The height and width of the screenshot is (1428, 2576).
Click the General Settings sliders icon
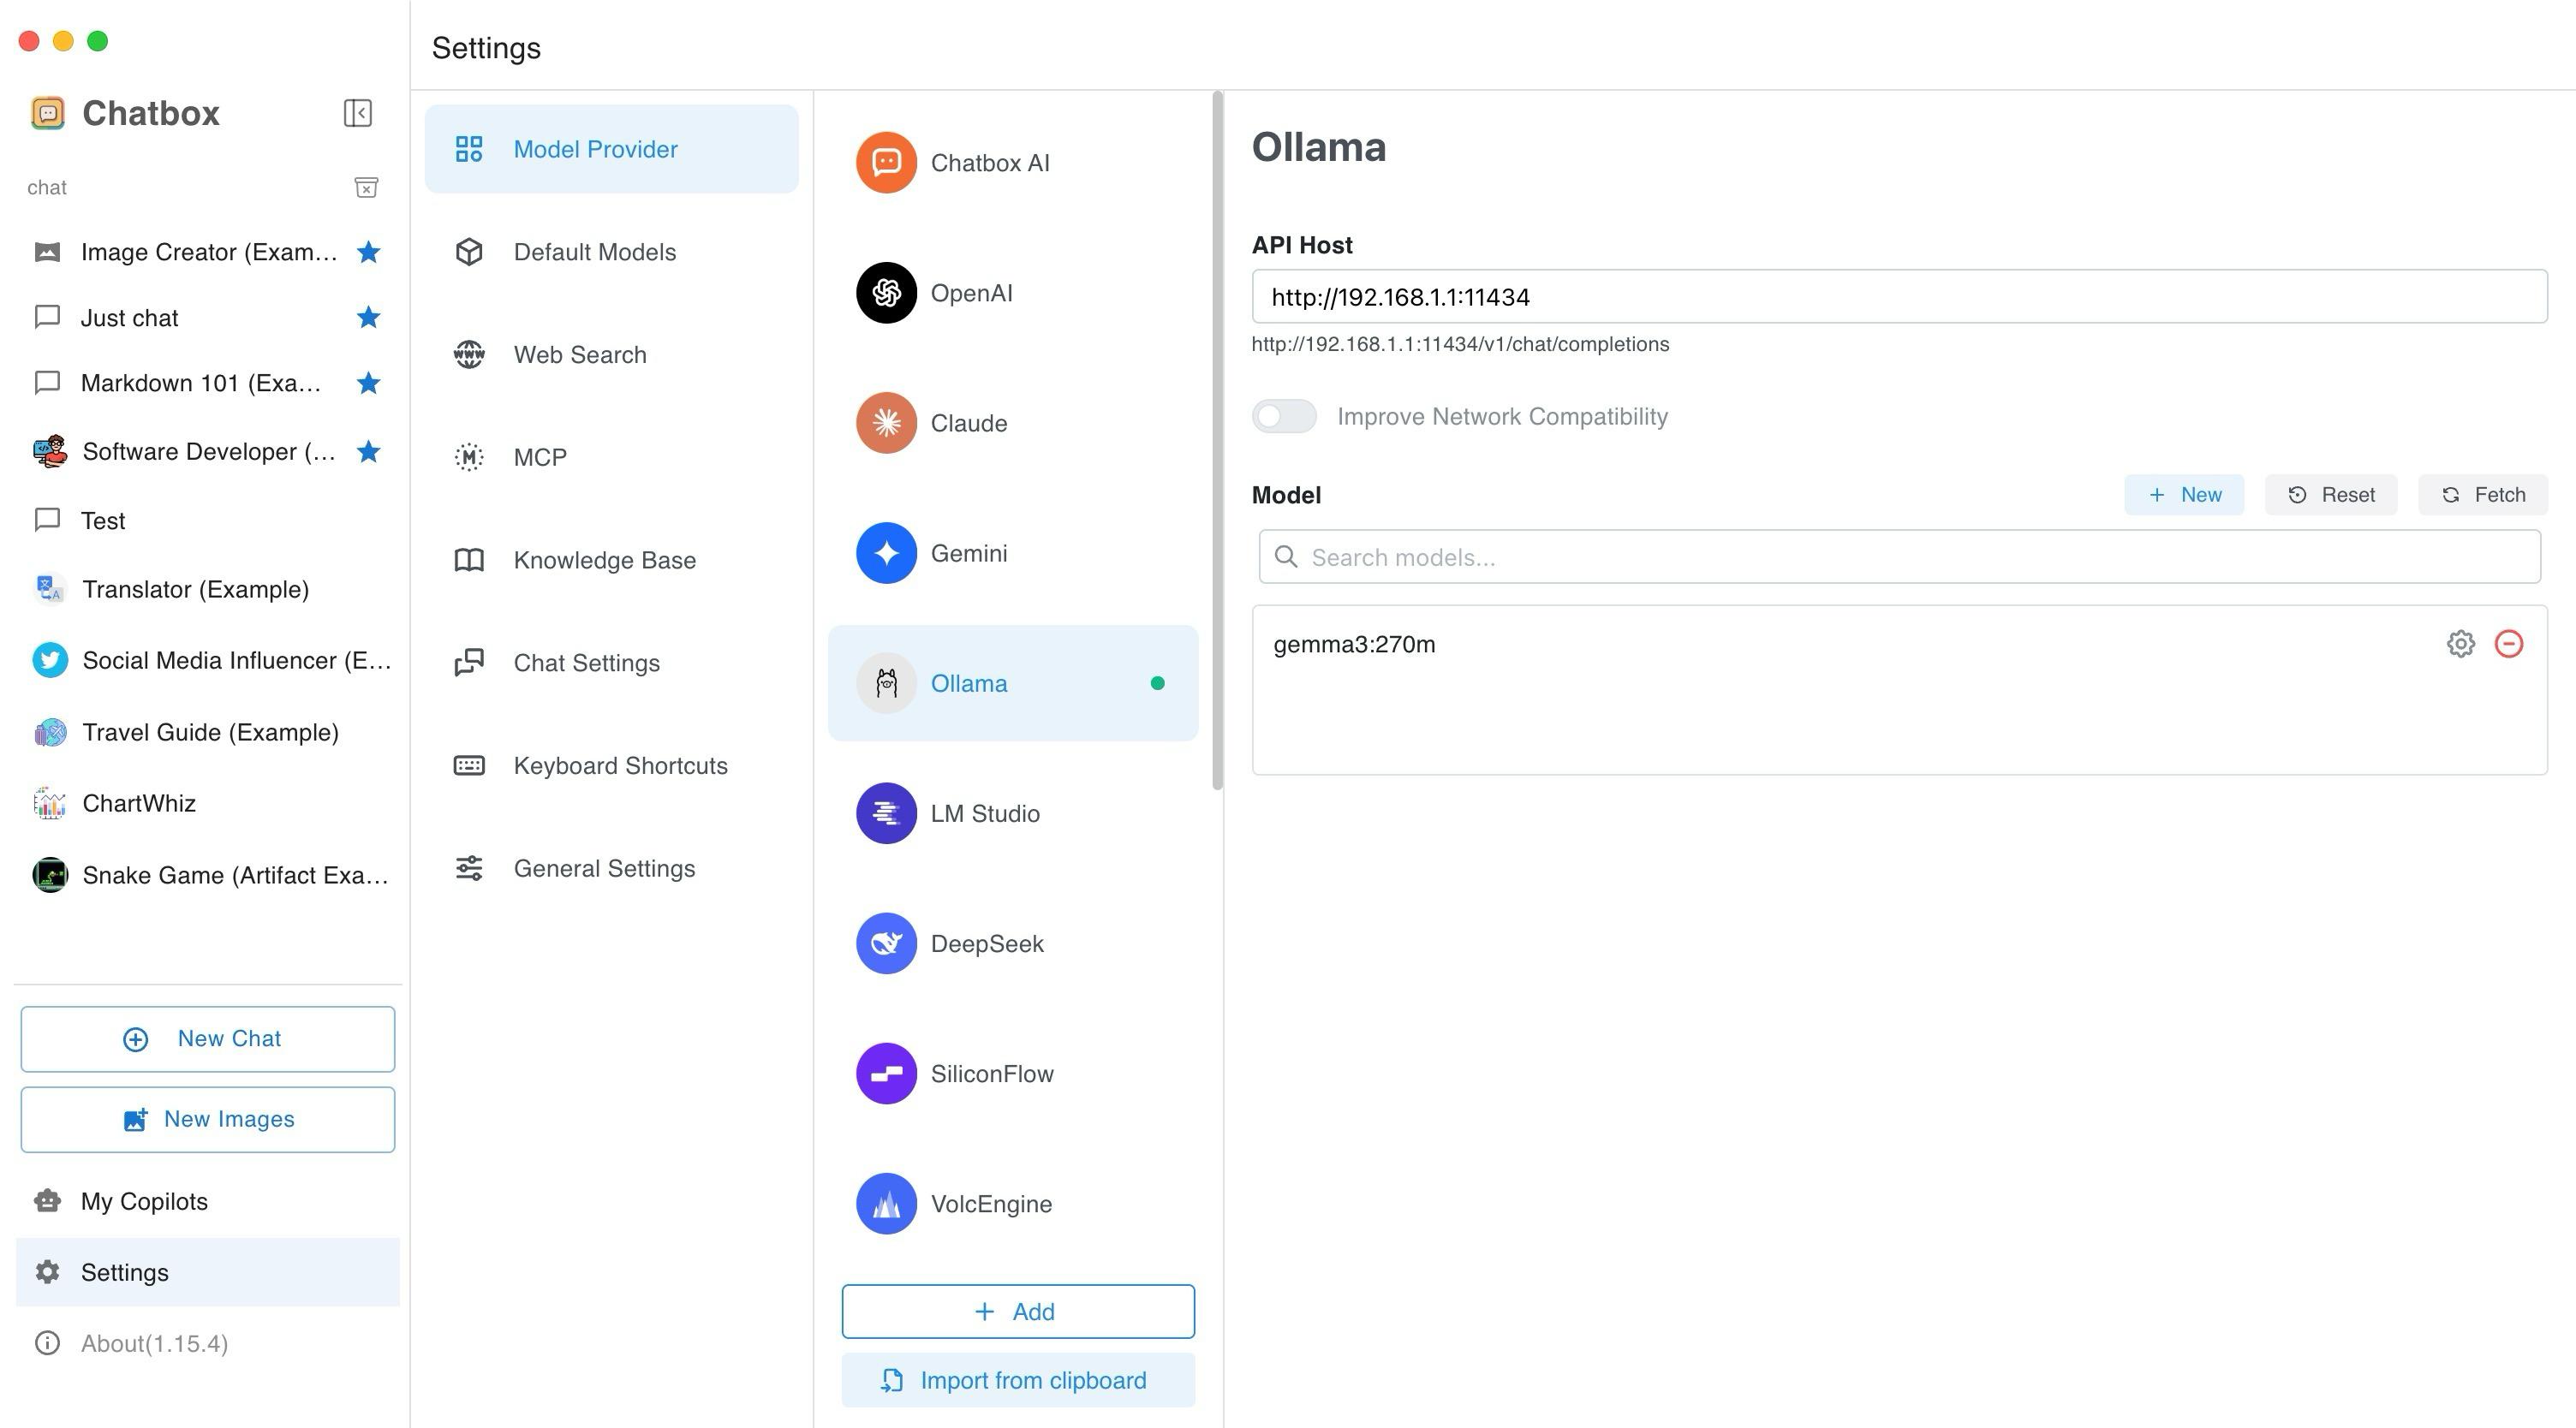(x=469, y=868)
